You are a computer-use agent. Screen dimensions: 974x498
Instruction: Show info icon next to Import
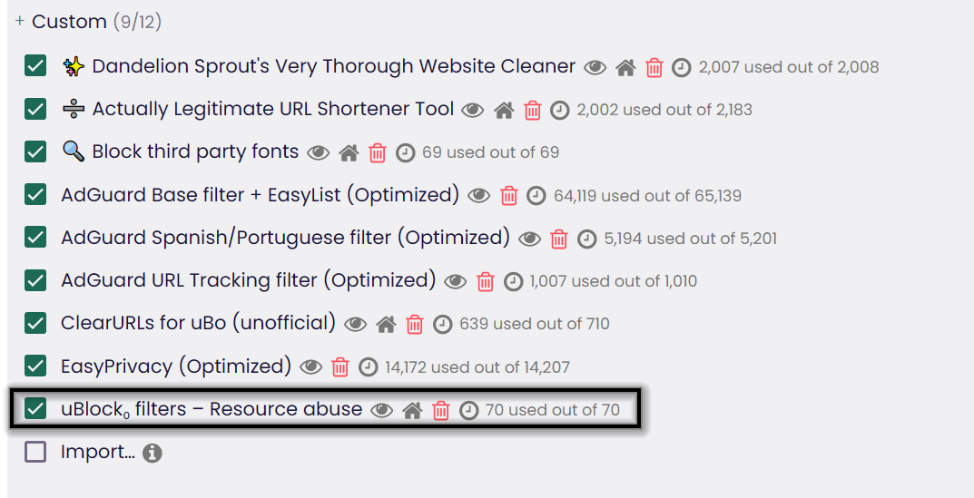point(152,453)
